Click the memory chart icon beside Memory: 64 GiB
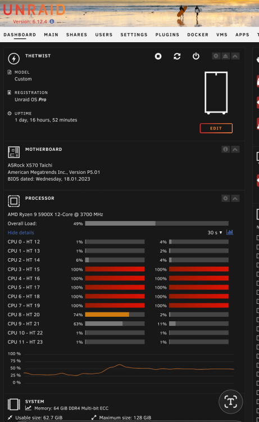The height and width of the screenshot is (422, 259). [28, 408]
